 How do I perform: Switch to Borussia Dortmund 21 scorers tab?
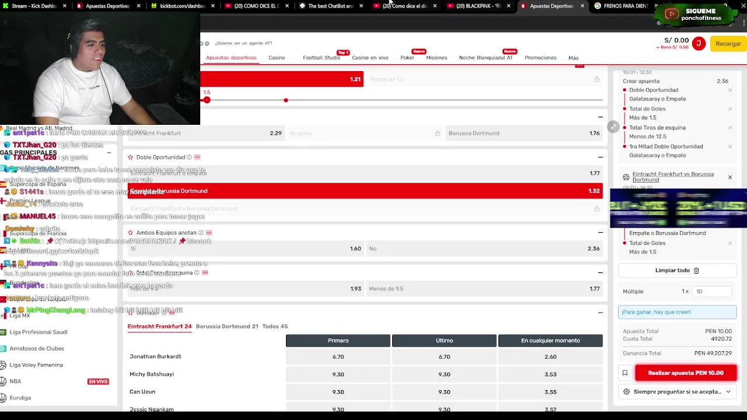pyautogui.click(x=227, y=327)
